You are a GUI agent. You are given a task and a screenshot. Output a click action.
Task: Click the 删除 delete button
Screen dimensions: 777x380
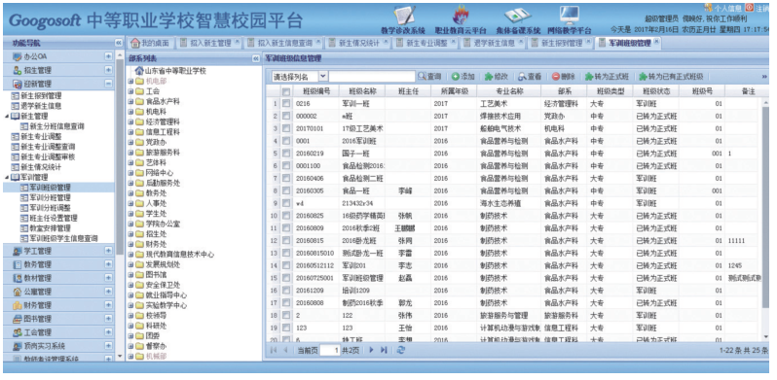pos(564,76)
